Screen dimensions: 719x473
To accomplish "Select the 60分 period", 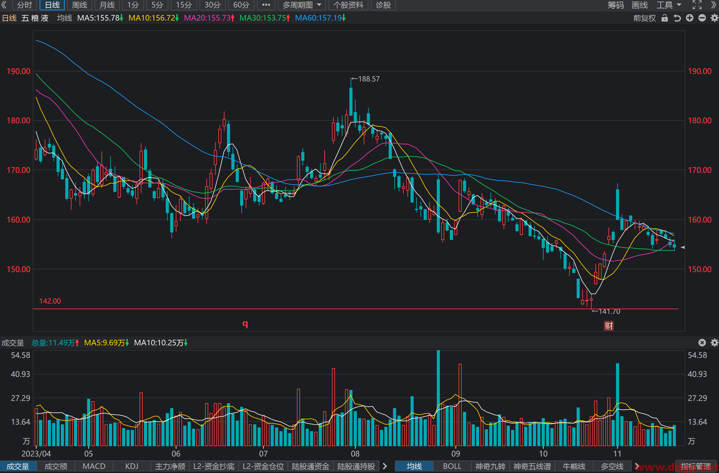I will point(241,5).
